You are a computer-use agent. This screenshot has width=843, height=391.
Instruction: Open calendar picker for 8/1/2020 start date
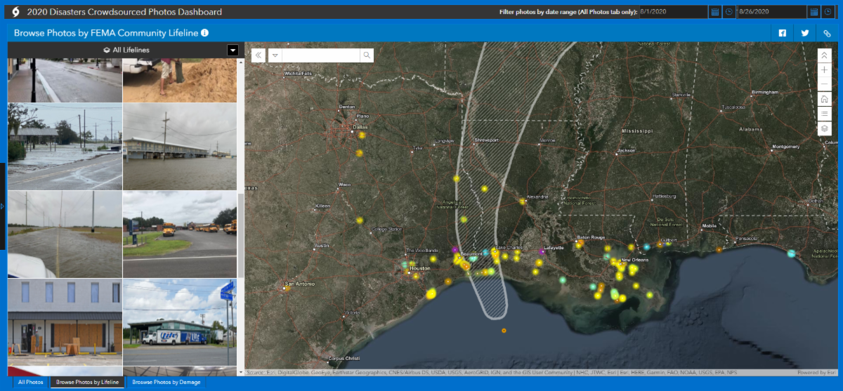coord(714,12)
